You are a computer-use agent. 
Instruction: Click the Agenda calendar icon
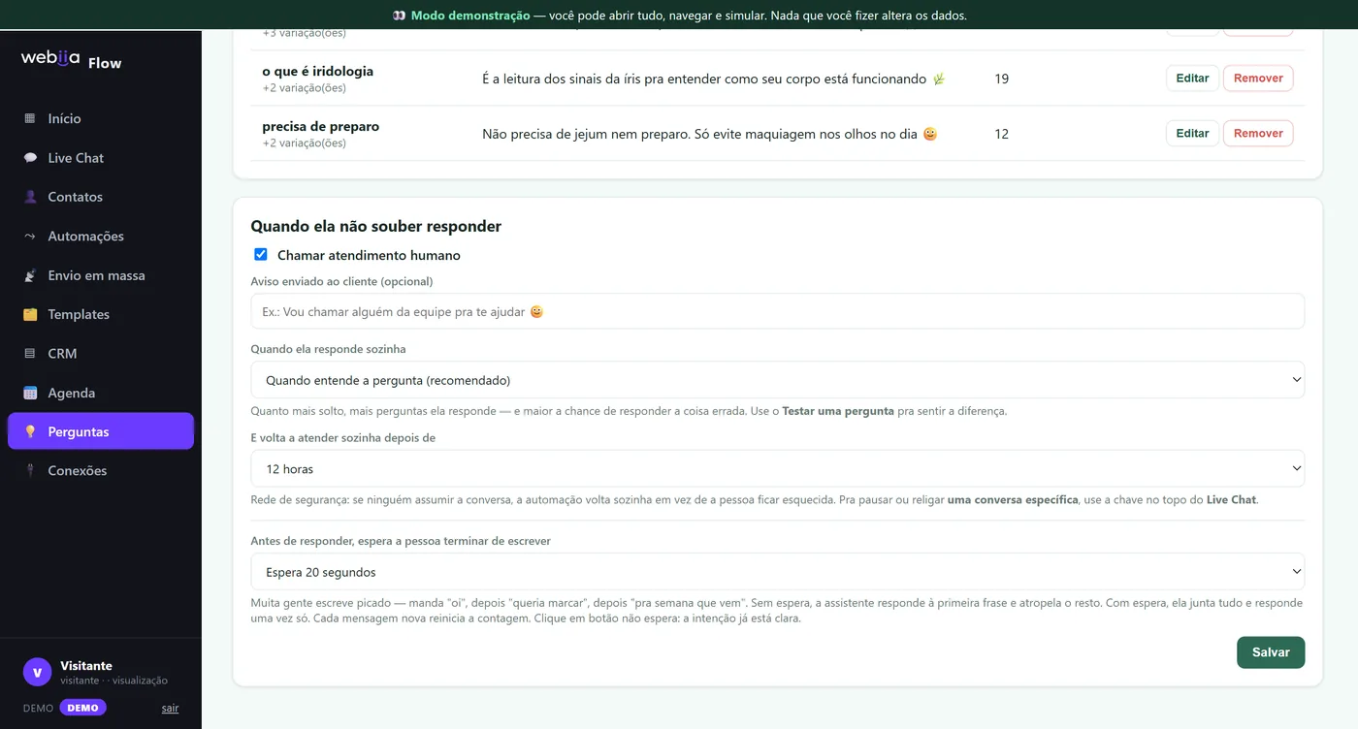click(30, 393)
